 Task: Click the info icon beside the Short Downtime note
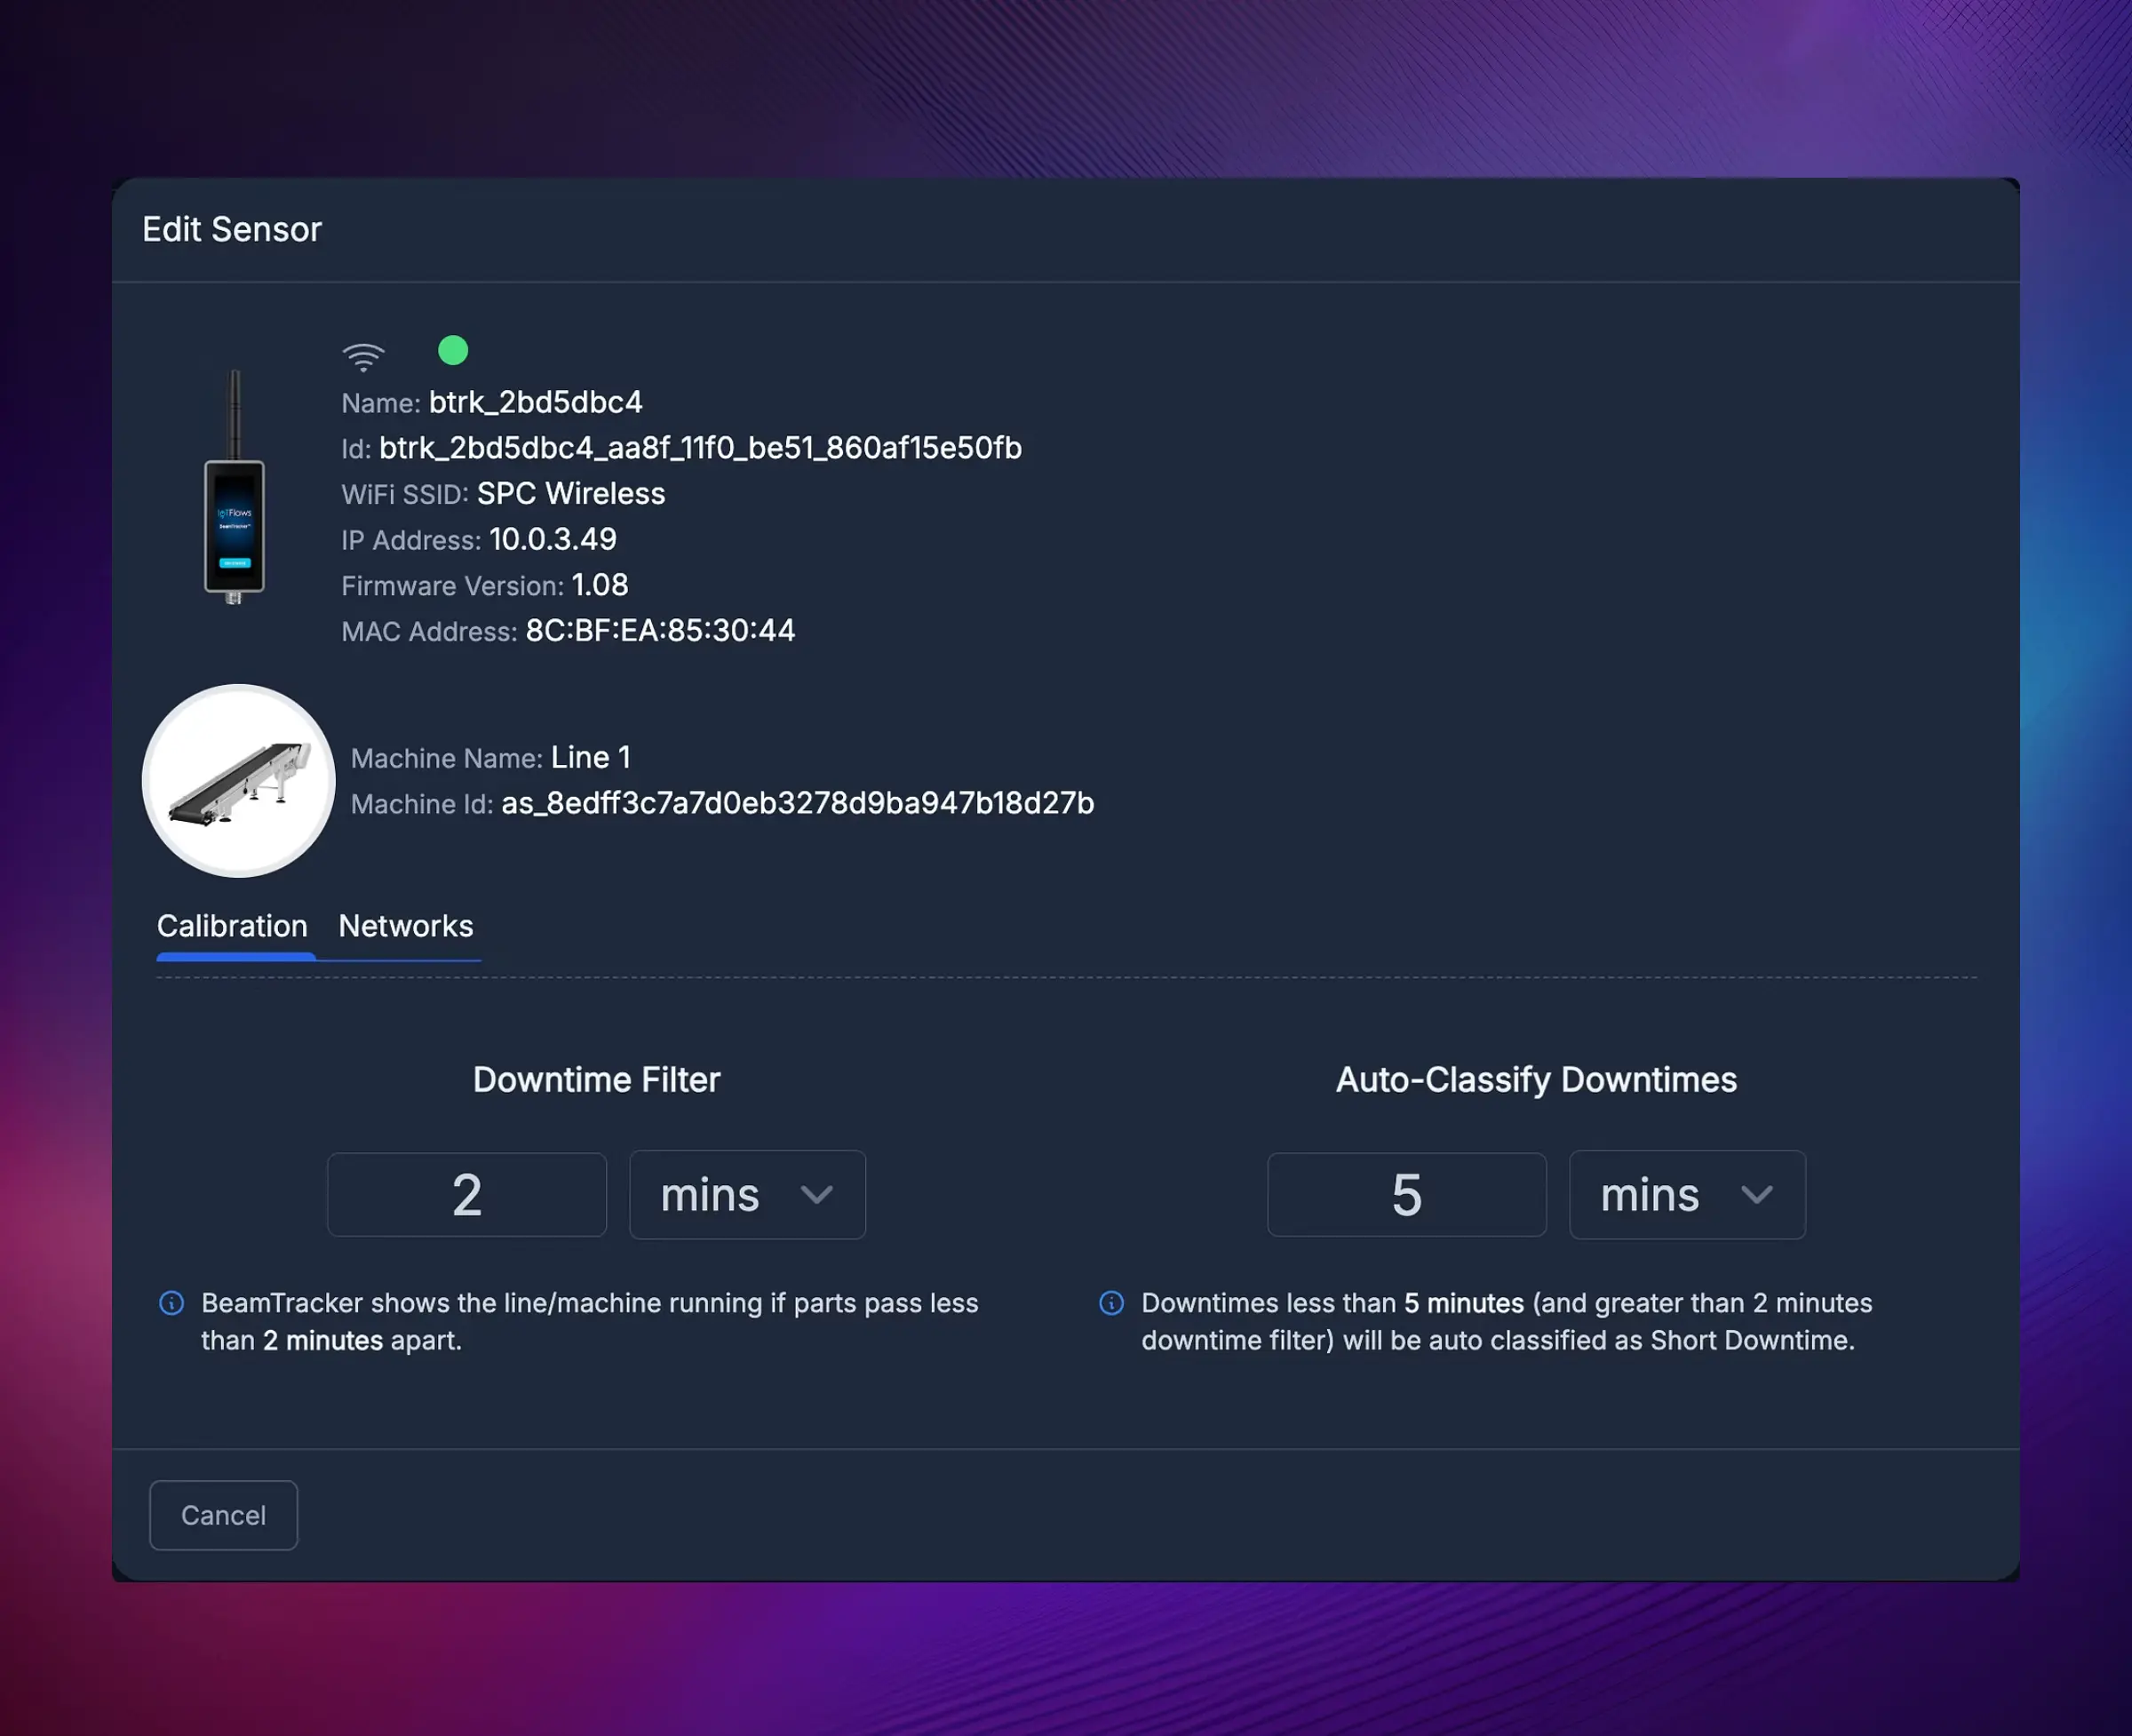tap(1110, 1302)
